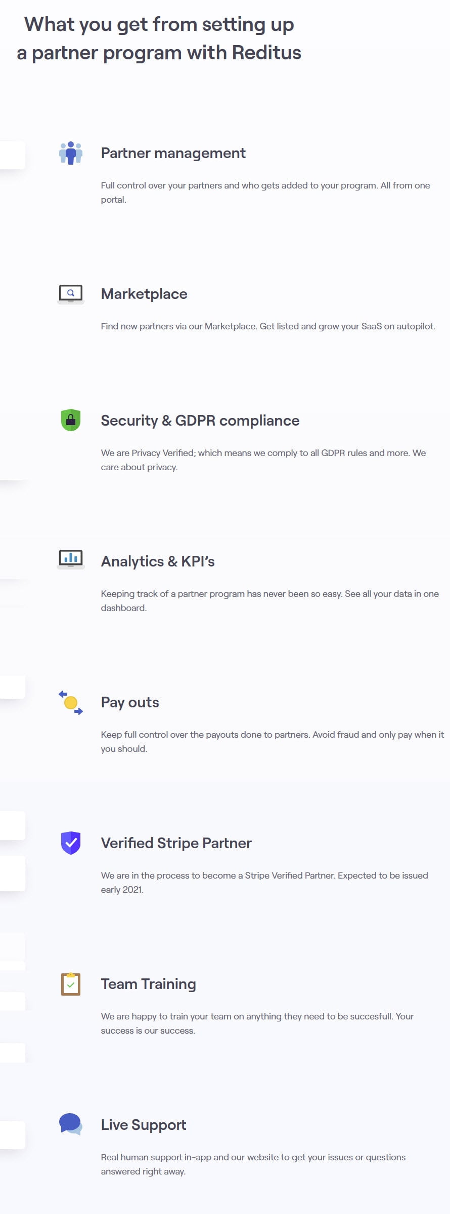This screenshot has width=450, height=1214.
Task: Select the Partner management heading
Action: (173, 153)
